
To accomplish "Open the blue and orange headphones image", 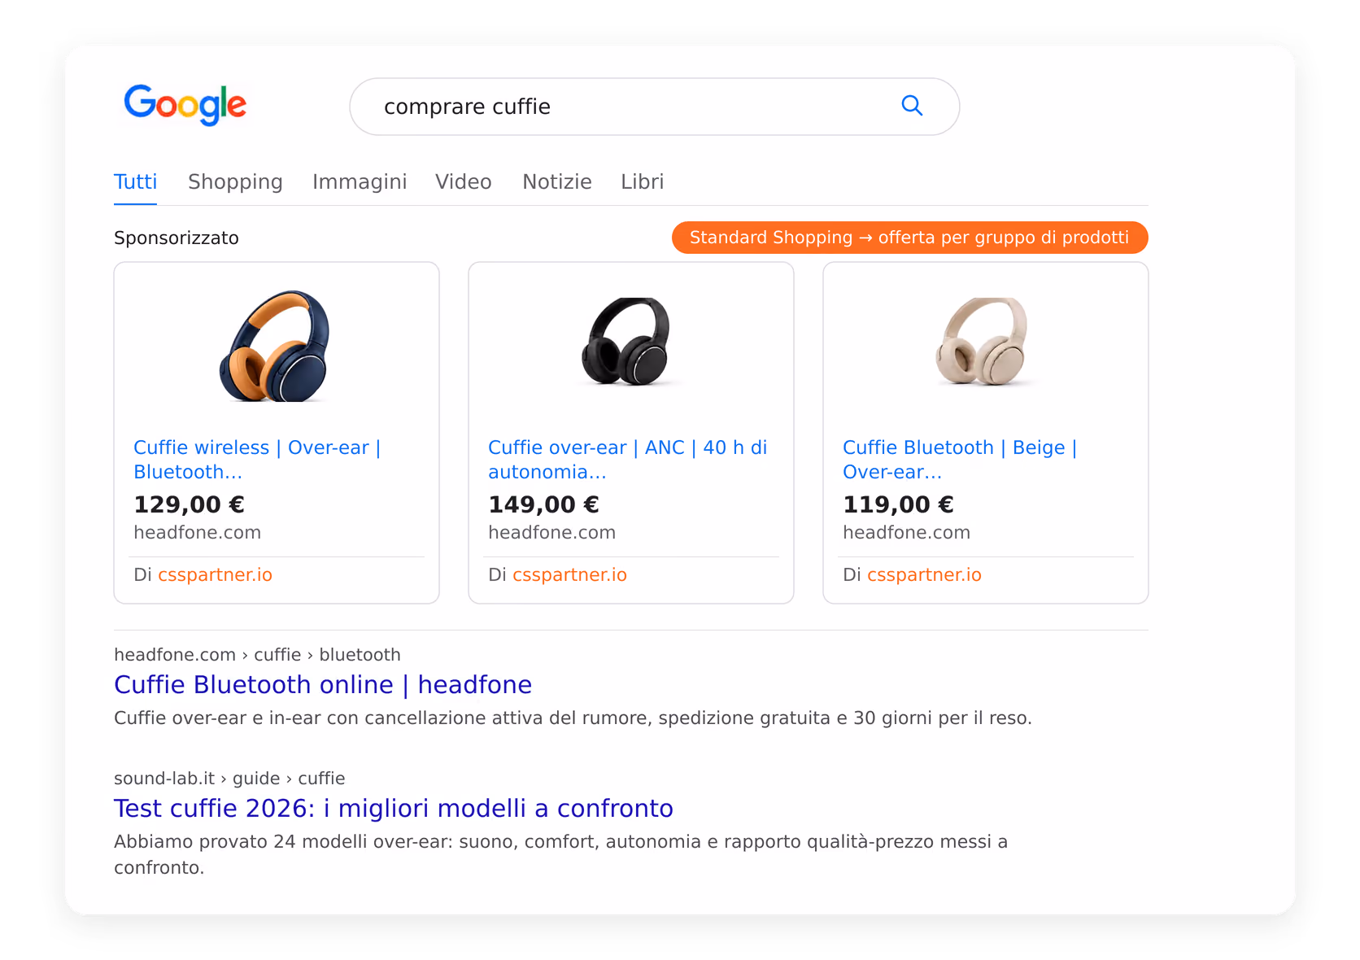I will tap(276, 346).
